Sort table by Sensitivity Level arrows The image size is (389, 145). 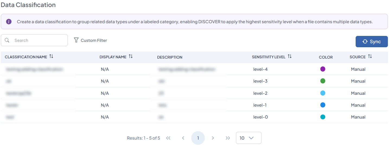pos(289,57)
